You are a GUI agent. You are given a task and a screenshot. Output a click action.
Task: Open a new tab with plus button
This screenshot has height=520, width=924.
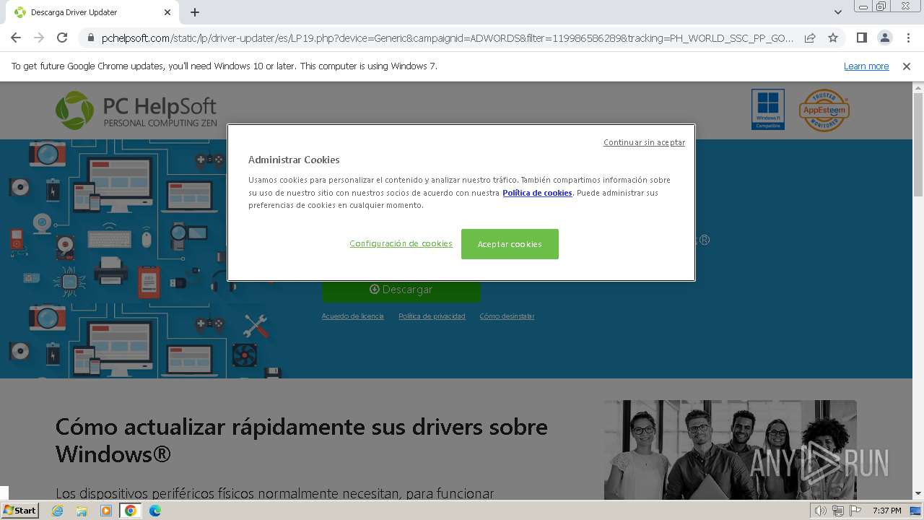pos(195,12)
